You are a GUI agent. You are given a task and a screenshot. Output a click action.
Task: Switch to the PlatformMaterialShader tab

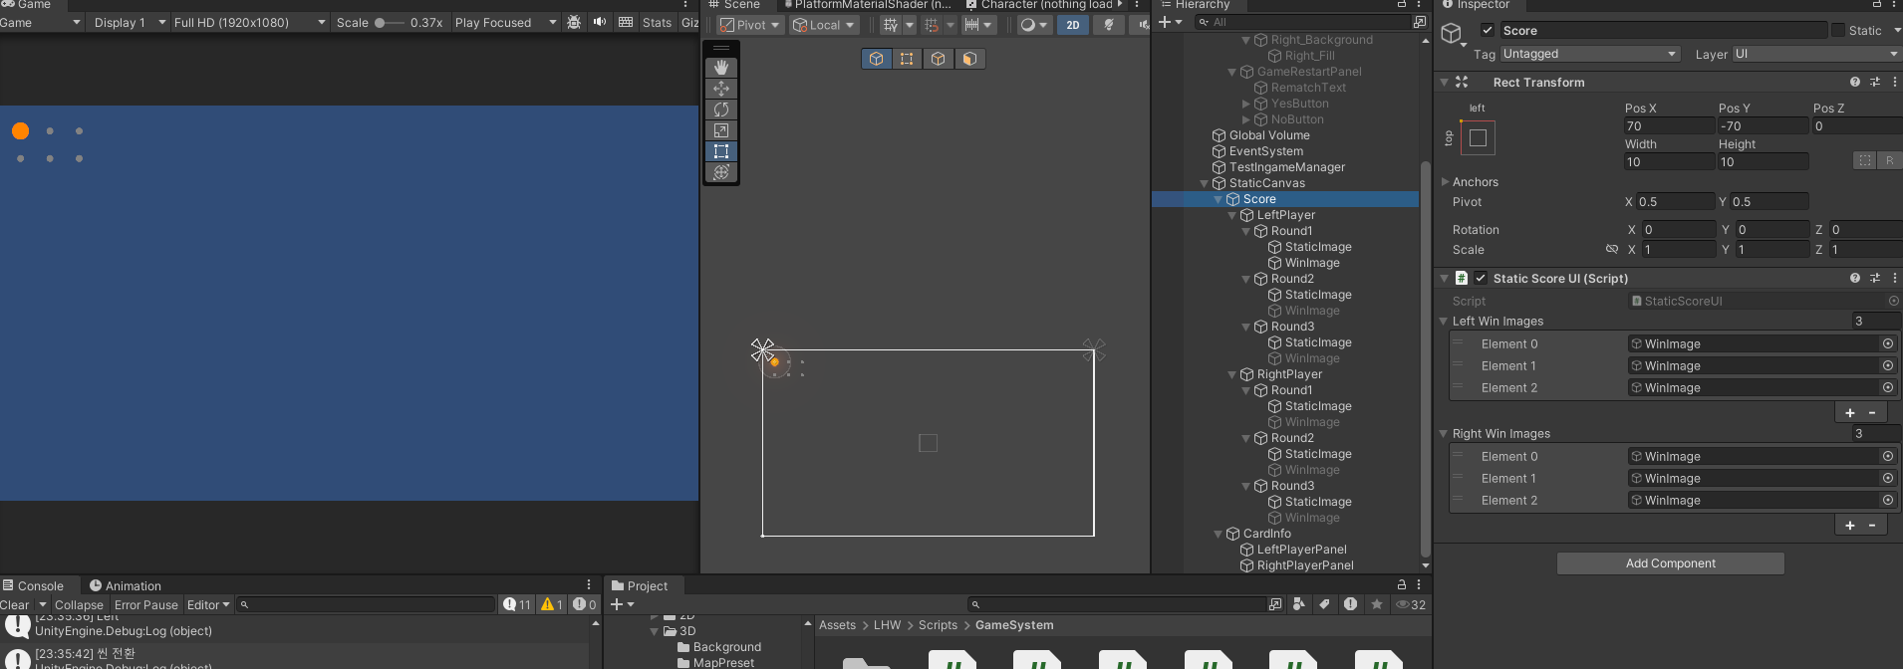[867, 5]
